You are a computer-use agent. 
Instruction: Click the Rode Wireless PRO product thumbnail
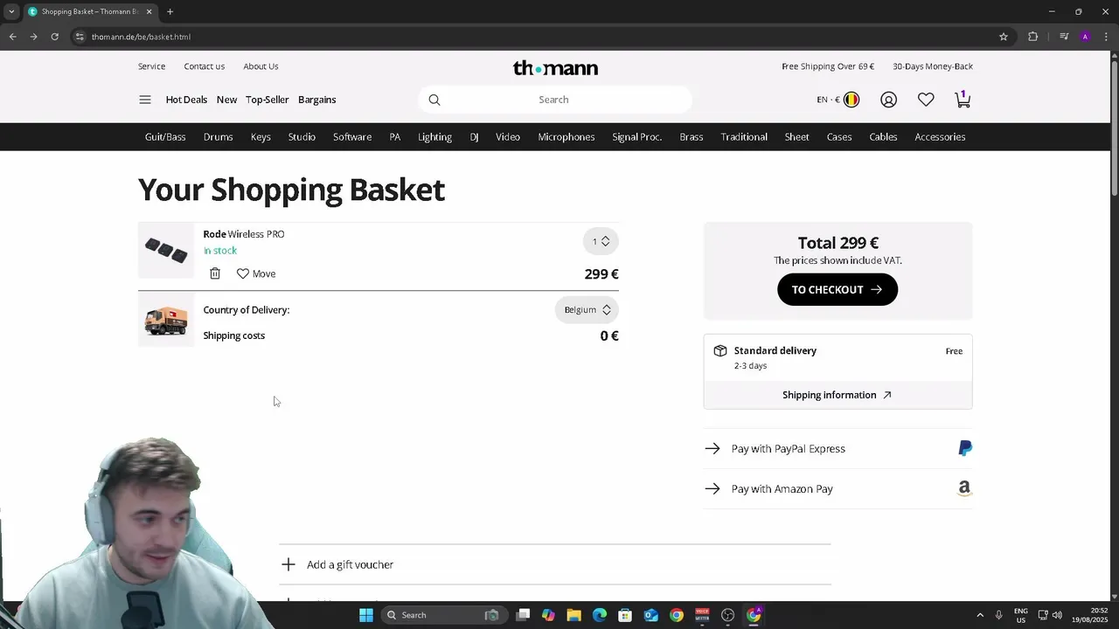(166, 251)
